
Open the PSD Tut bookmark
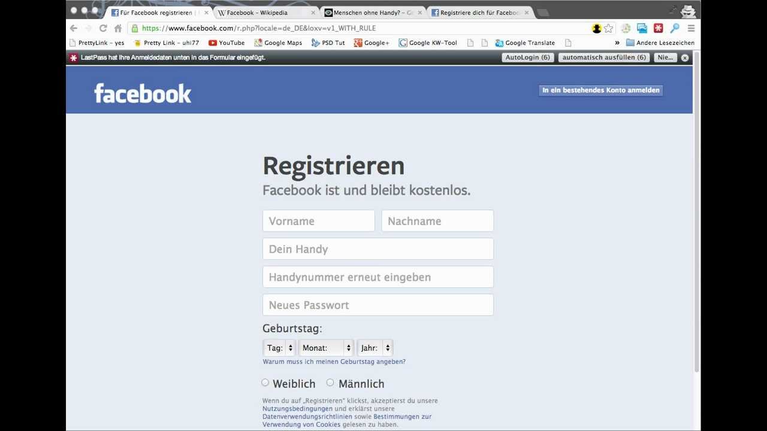click(328, 43)
